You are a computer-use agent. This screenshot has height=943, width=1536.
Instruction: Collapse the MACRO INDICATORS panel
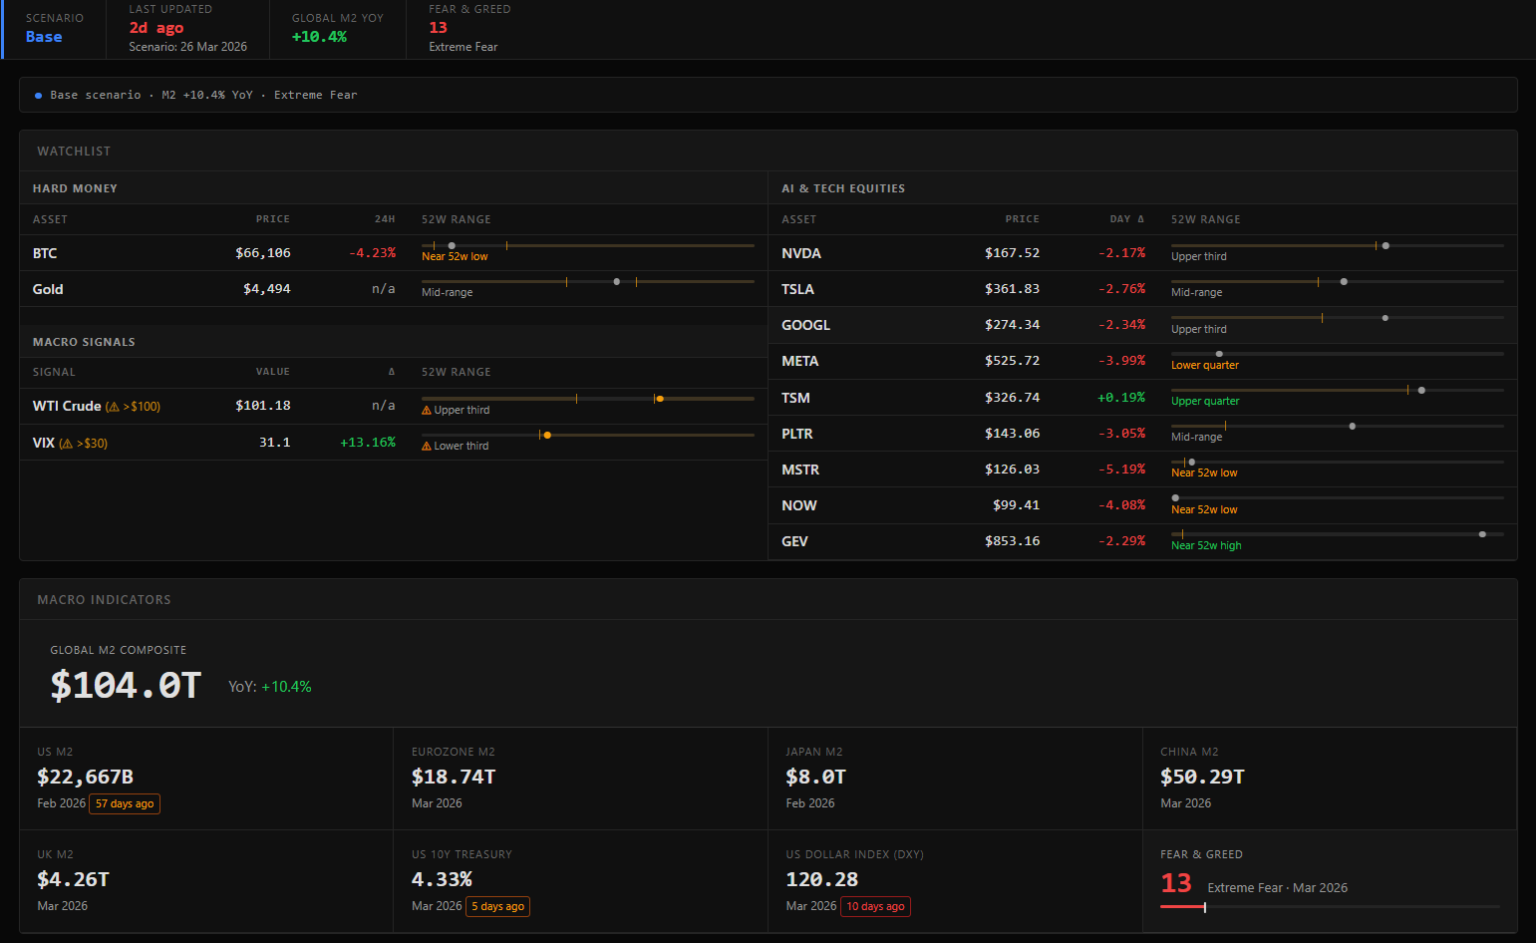(x=104, y=599)
